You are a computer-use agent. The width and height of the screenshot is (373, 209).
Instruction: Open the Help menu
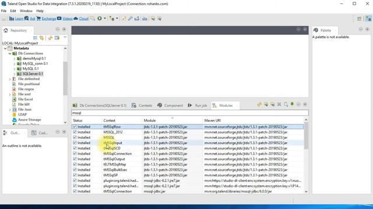40,11
